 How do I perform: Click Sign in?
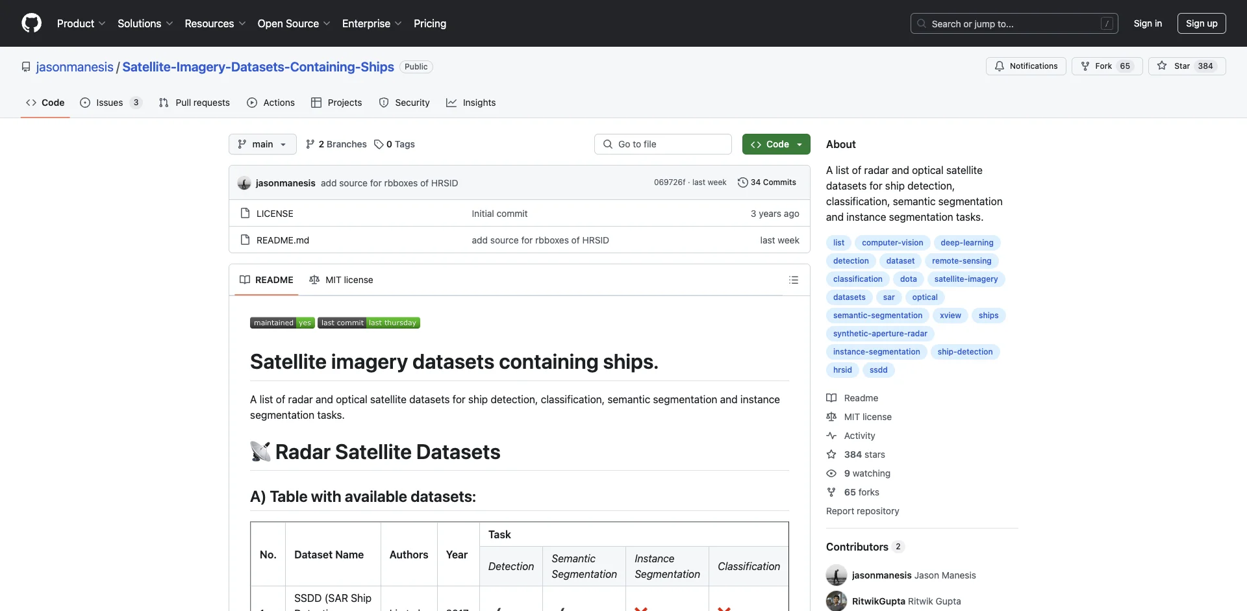pos(1148,23)
